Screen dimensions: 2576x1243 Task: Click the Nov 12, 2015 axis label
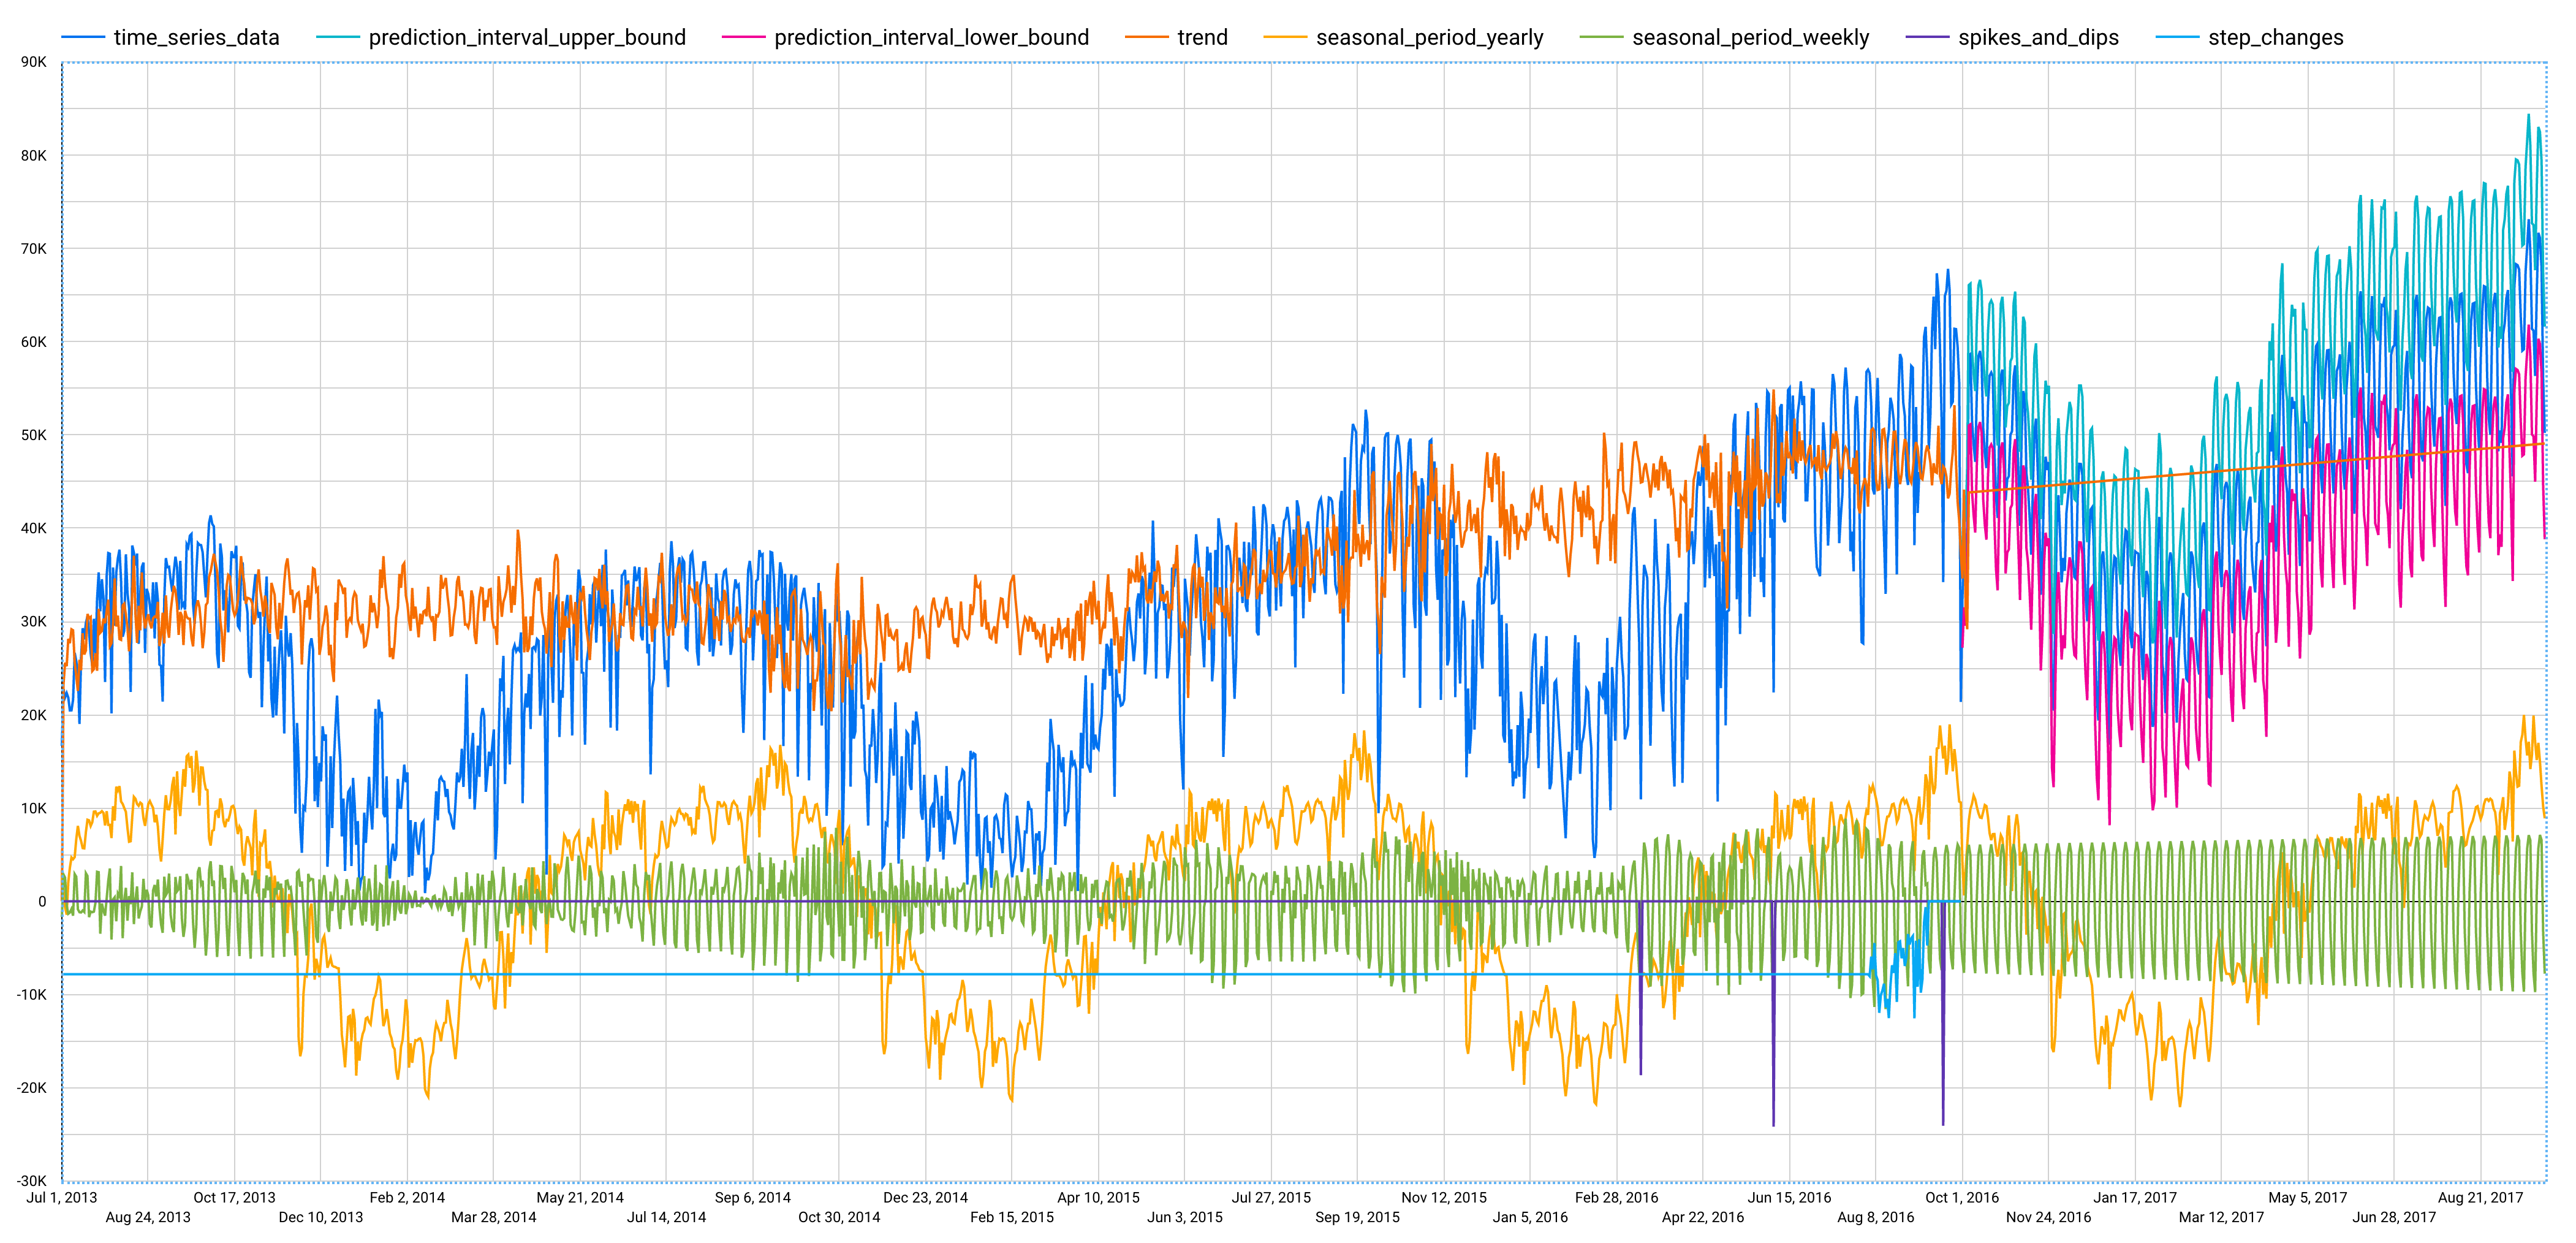1444,1197
